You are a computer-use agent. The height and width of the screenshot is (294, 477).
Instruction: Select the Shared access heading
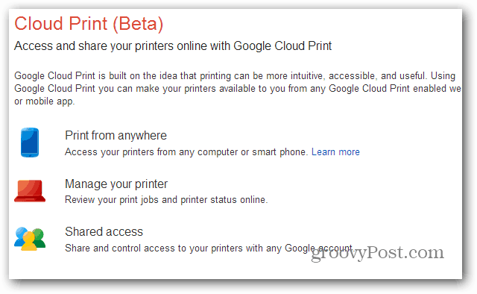[x=104, y=232]
